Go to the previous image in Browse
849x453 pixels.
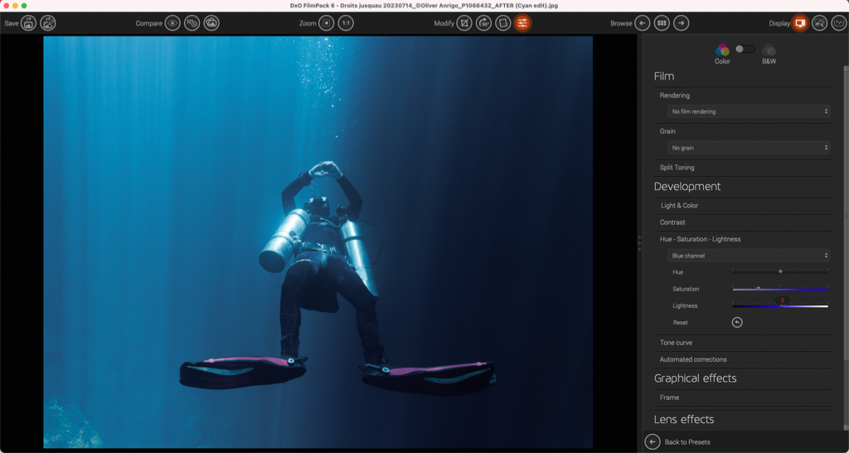pyautogui.click(x=643, y=23)
